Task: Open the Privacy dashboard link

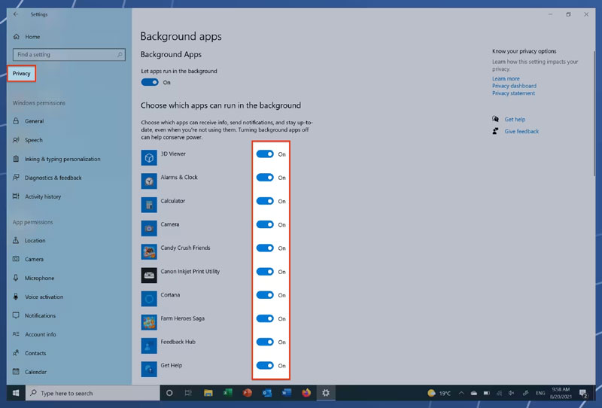Action: (514, 86)
